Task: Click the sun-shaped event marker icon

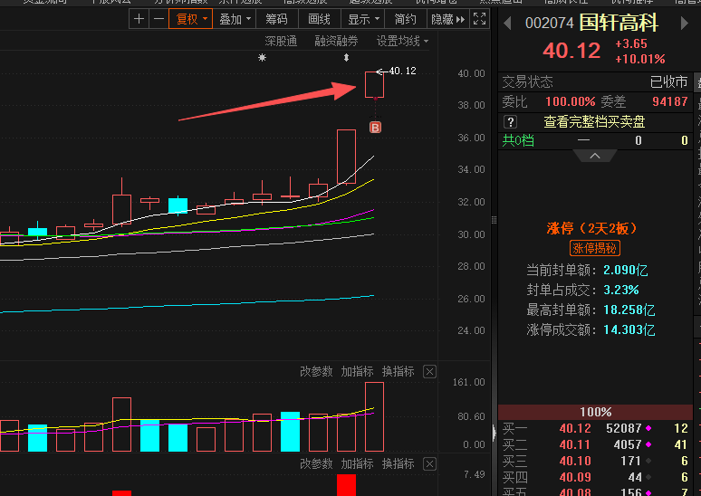Action: [262, 57]
